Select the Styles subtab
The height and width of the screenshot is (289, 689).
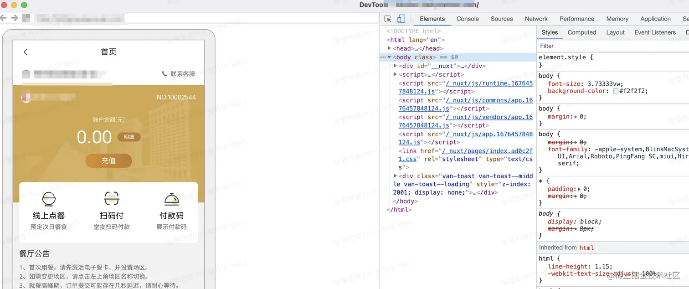(x=550, y=32)
